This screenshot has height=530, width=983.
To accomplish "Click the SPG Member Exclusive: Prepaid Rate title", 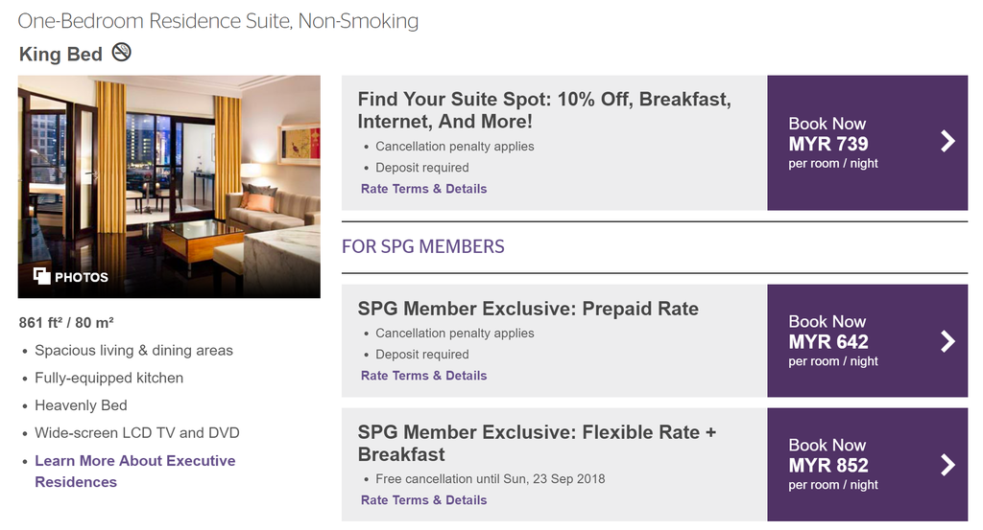I will pos(528,309).
